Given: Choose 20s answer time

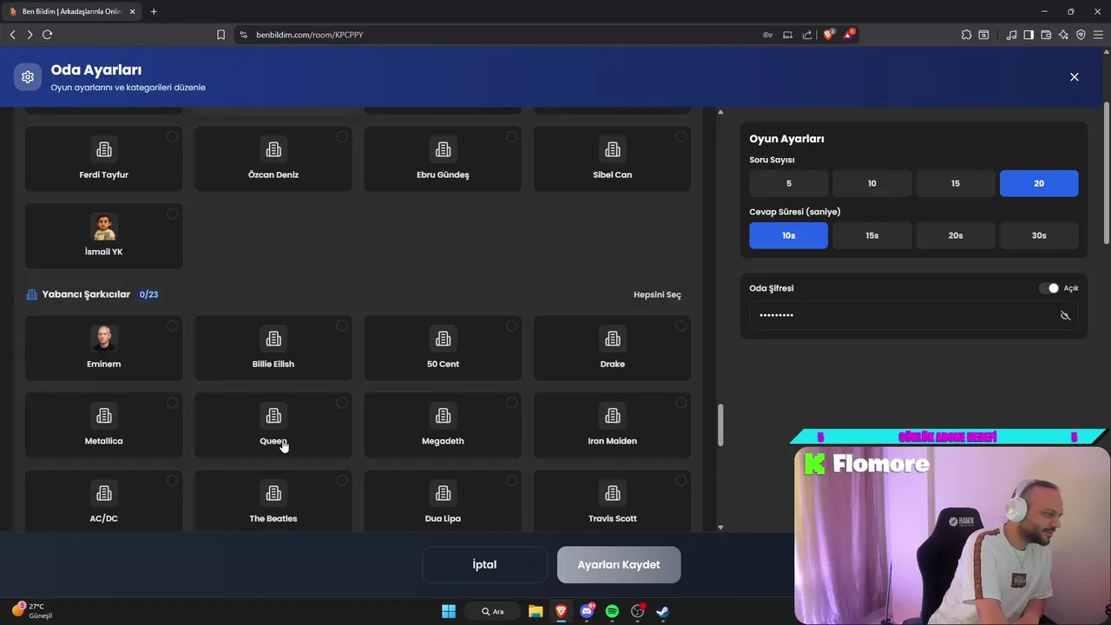Looking at the screenshot, I should [955, 235].
